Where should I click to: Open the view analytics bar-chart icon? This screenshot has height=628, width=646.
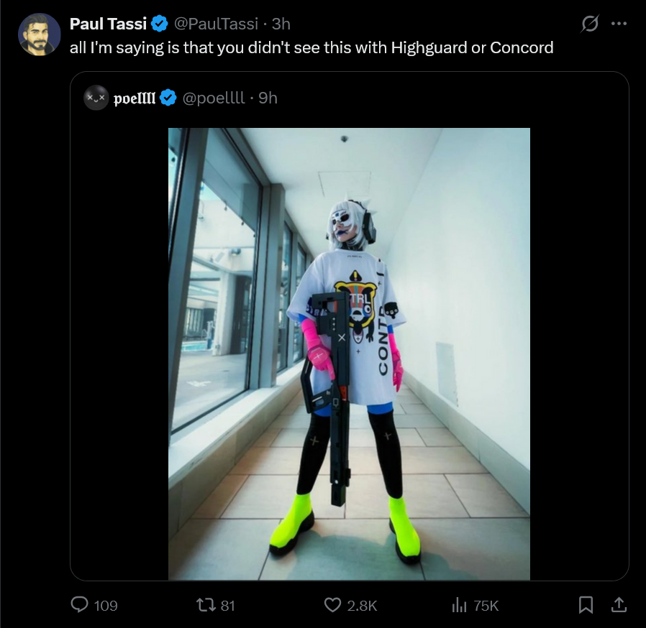[x=460, y=605]
